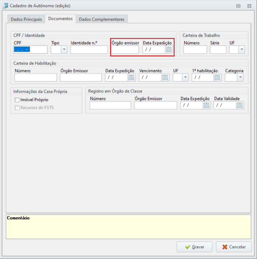Click the yellow Comentário text area
This screenshot has width=257, height=259.
pos(129,227)
